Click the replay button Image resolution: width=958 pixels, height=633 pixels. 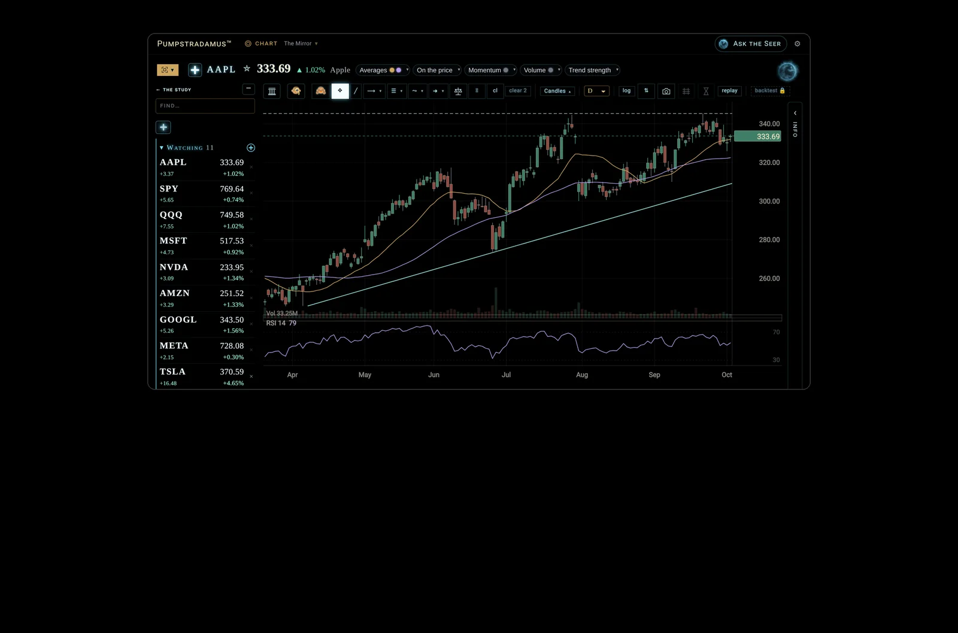729,91
